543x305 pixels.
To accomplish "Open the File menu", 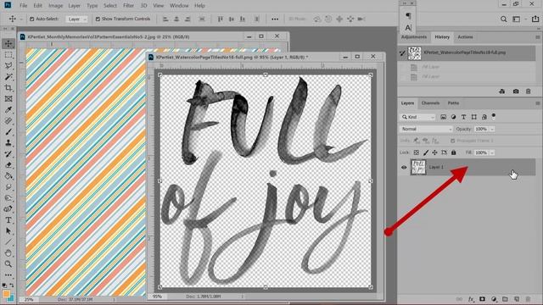I will pos(23,6).
